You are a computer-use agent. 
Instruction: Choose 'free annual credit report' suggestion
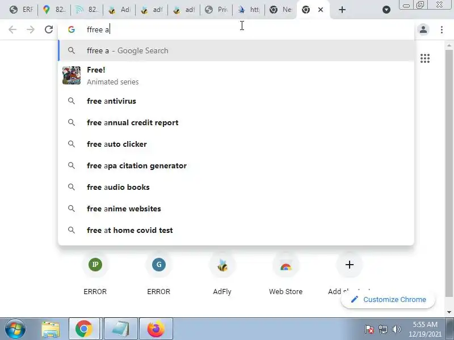coord(236,122)
